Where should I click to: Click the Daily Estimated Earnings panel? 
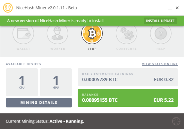click(x=128, y=77)
